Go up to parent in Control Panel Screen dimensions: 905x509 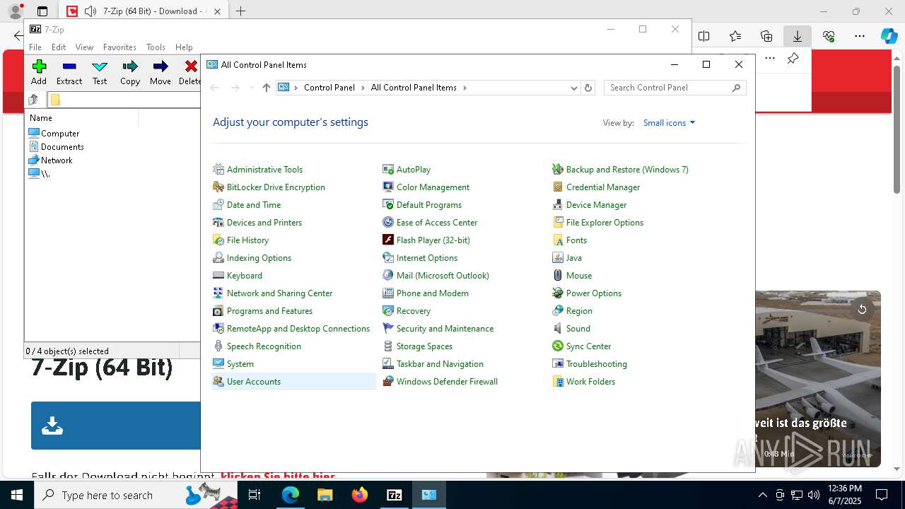click(266, 88)
